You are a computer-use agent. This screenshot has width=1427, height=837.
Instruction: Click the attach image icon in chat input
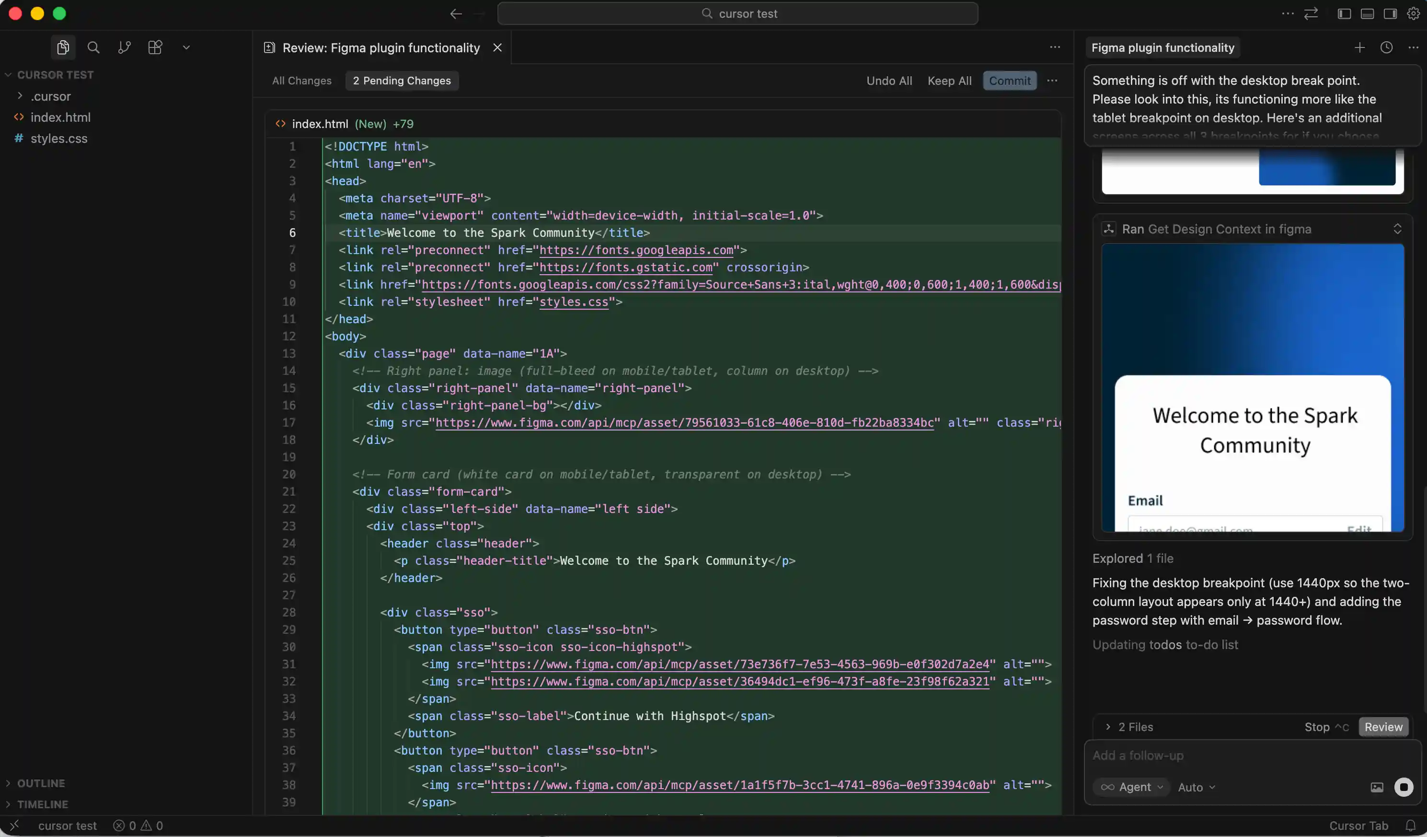point(1377,787)
